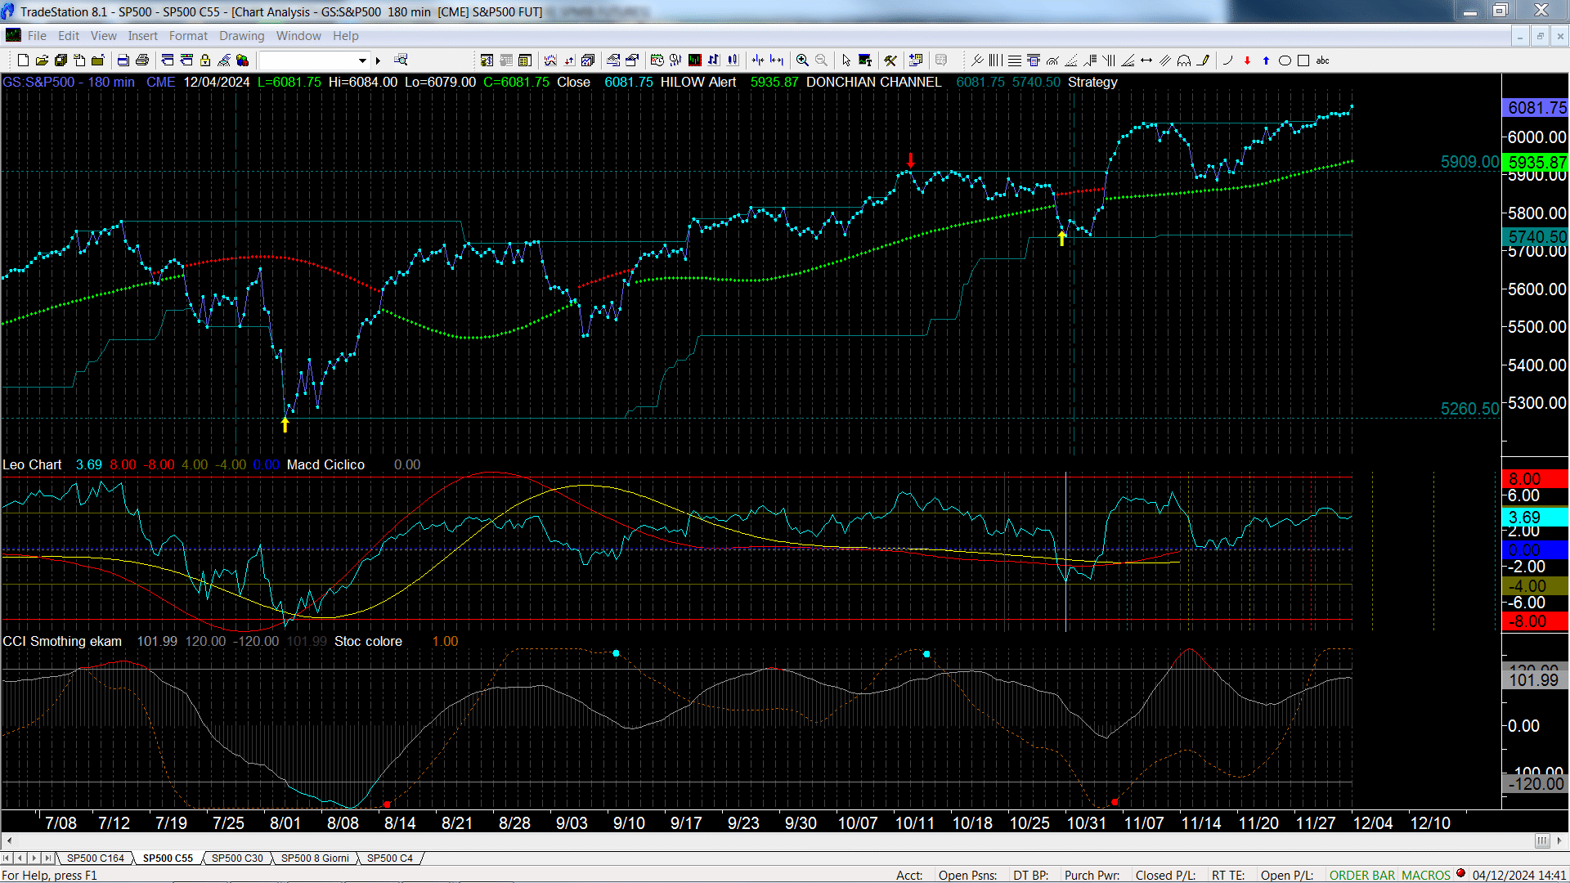Select the ellipse drawing tool
1570x883 pixels.
pyautogui.click(x=1285, y=61)
